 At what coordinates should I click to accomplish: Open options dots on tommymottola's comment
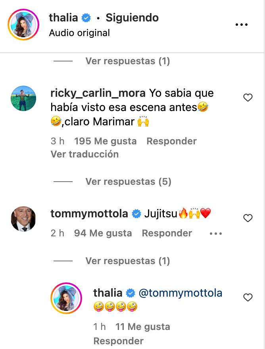(x=215, y=233)
